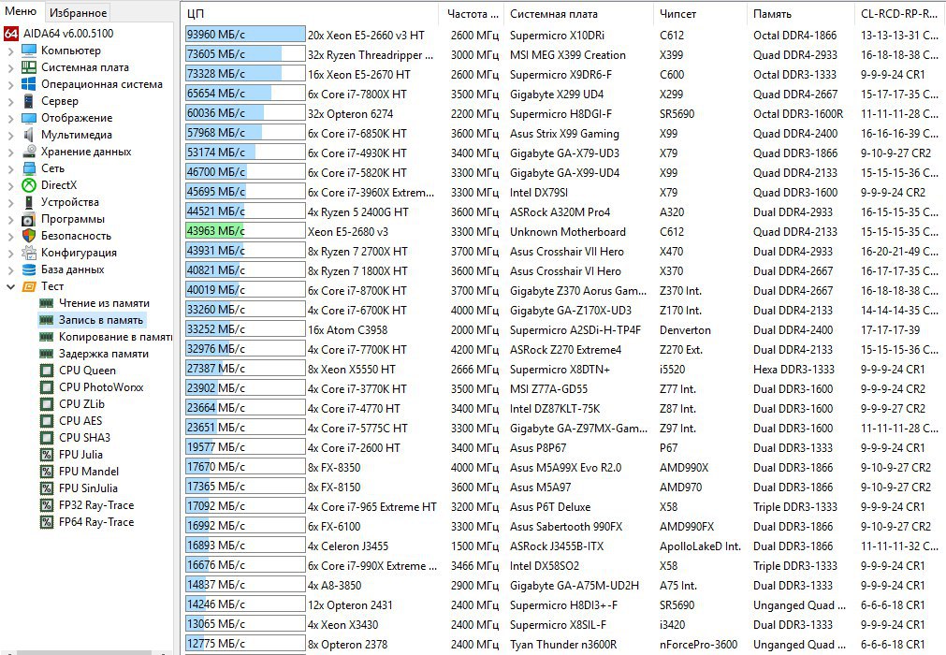Screen dimensions: 946x655
Task: Sort by the Системная плата column header
Action: point(577,13)
